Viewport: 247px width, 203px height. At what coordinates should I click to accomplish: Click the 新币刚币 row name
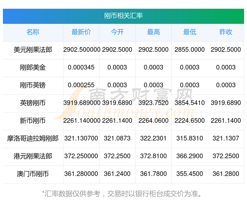tap(33, 121)
